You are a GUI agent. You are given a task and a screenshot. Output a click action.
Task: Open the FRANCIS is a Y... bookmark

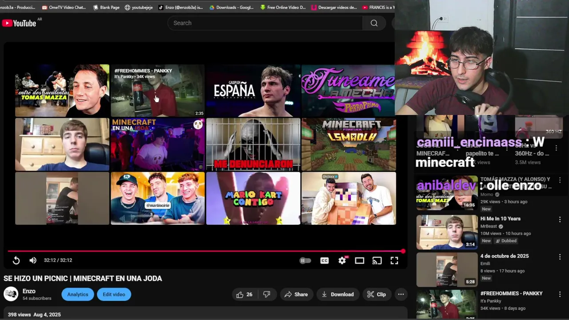coord(378,7)
